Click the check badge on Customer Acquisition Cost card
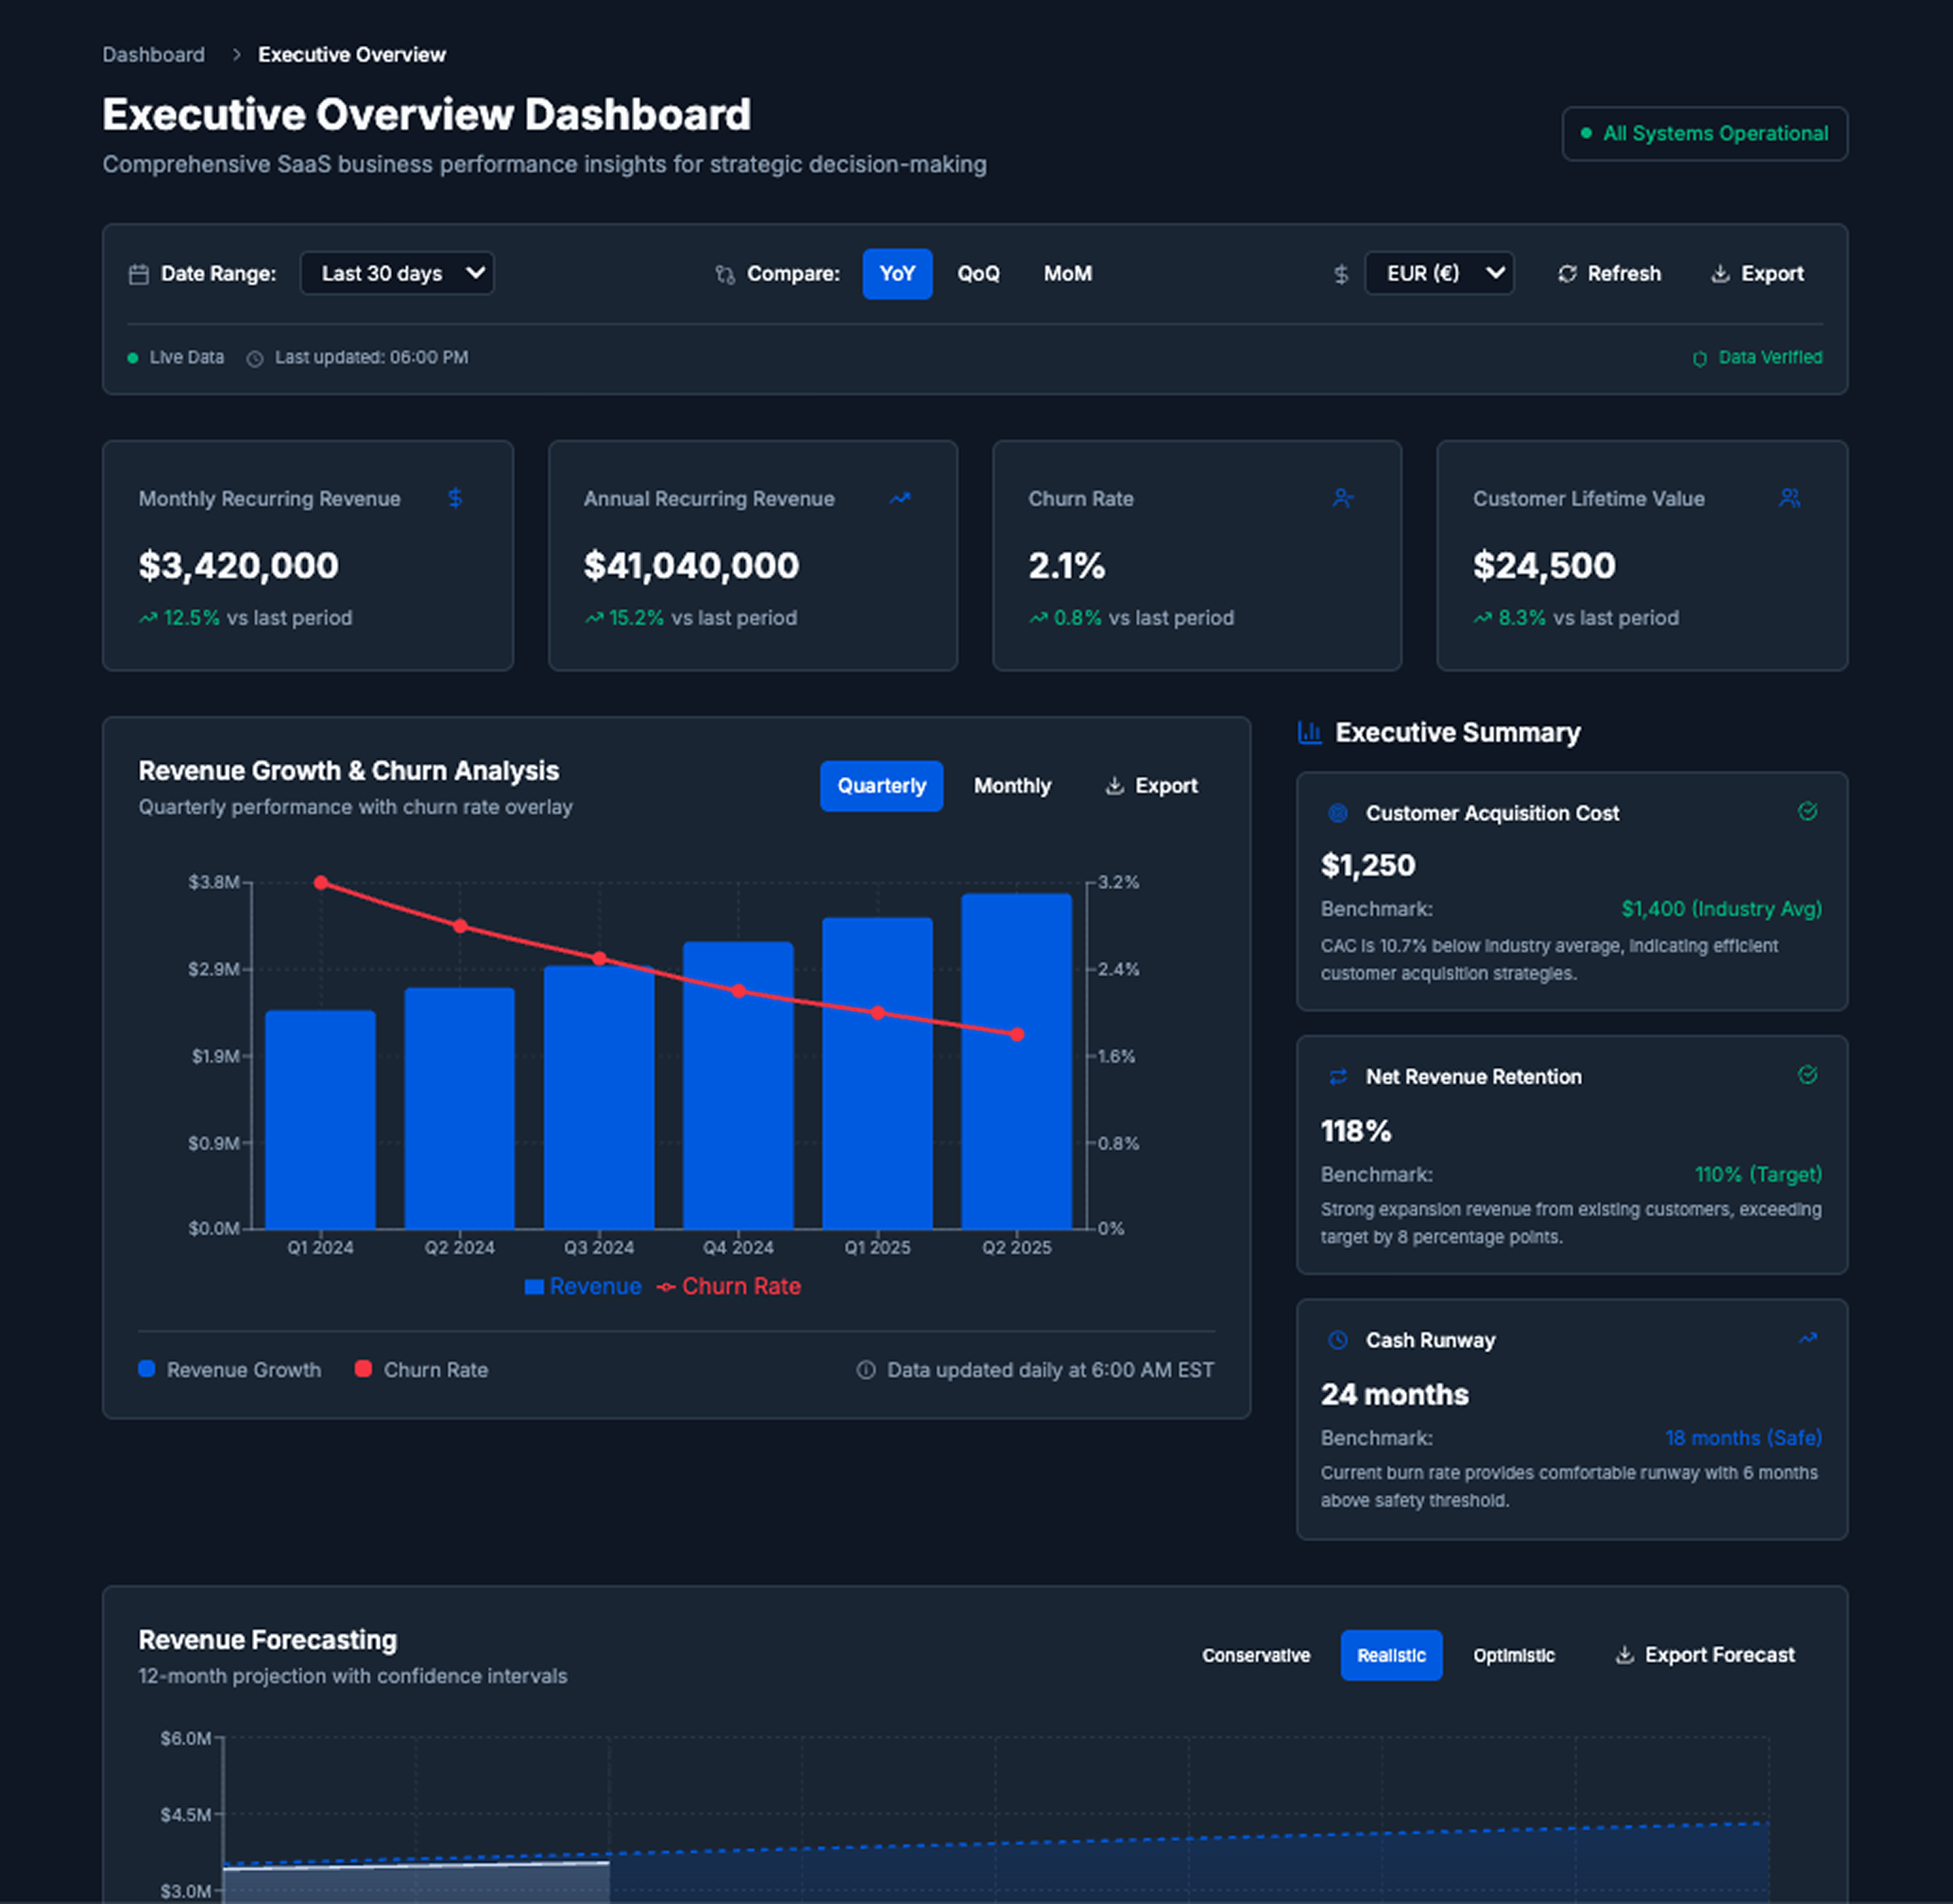 pos(1807,811)
